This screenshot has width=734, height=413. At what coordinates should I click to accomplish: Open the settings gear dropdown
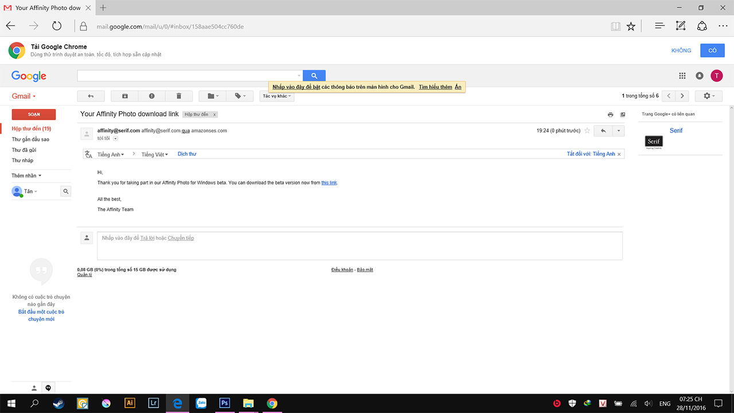click(x=709, y=96)
